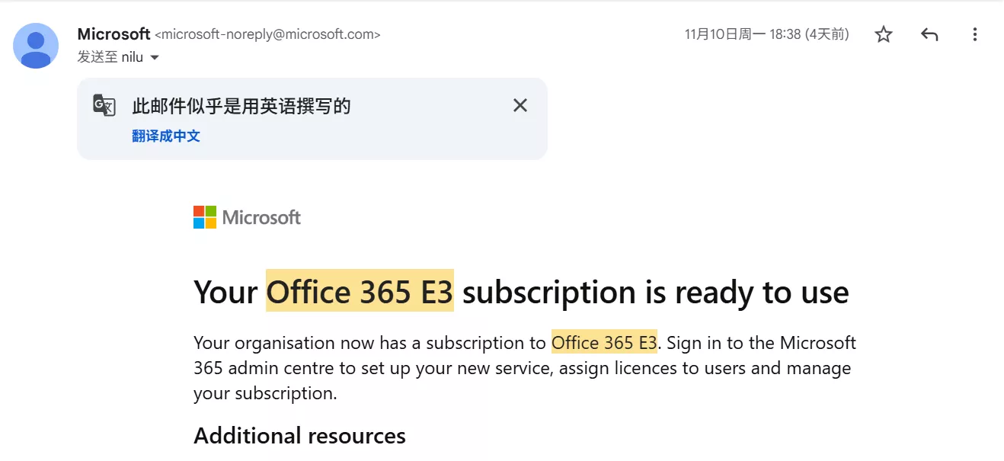
Task: Open the three-dot more options menu
Action: pos(975,34)
